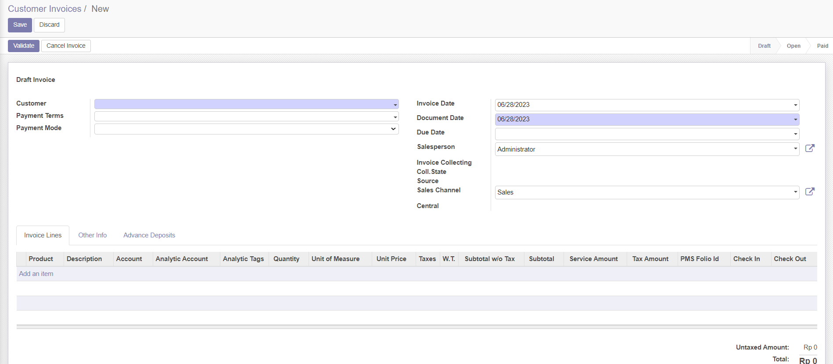Open the Invoice Date picker arrow

795,105
